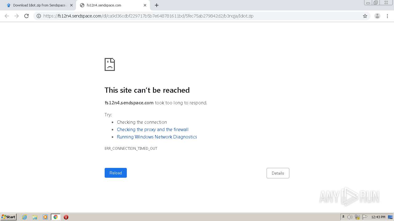Show error Details
Screen dimensions: 394x221
[278, 173]
